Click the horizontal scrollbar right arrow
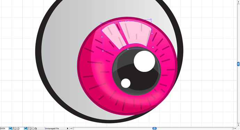The width and height of the screenshot is (240, 130). (x=235, y=129)
